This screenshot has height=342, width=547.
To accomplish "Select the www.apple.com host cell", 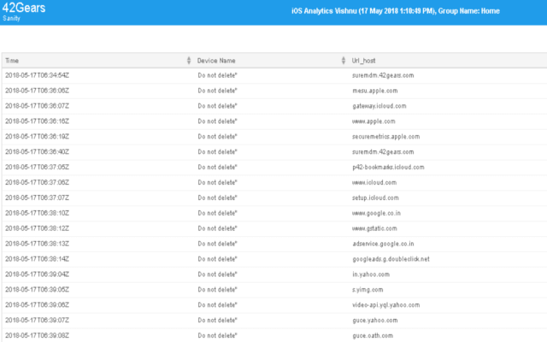I will (373, 121).
